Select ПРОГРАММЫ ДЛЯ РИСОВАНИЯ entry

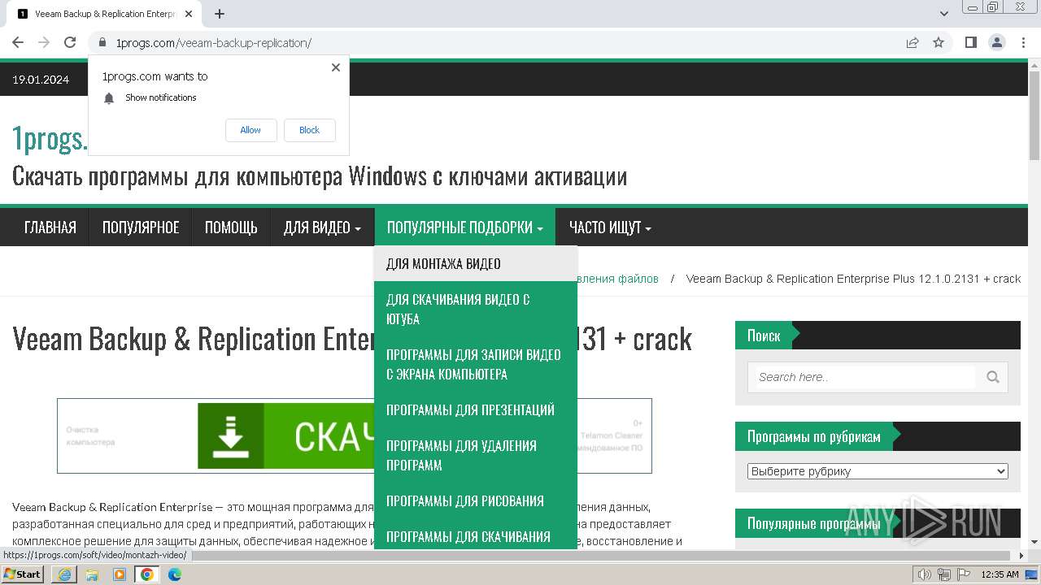476,500
